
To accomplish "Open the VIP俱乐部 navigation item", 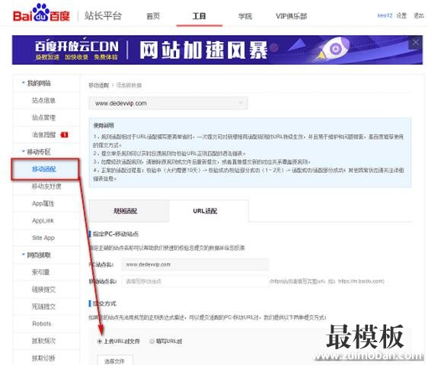I will [291, 17].
